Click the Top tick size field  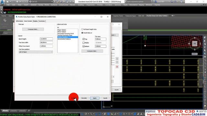101,39
